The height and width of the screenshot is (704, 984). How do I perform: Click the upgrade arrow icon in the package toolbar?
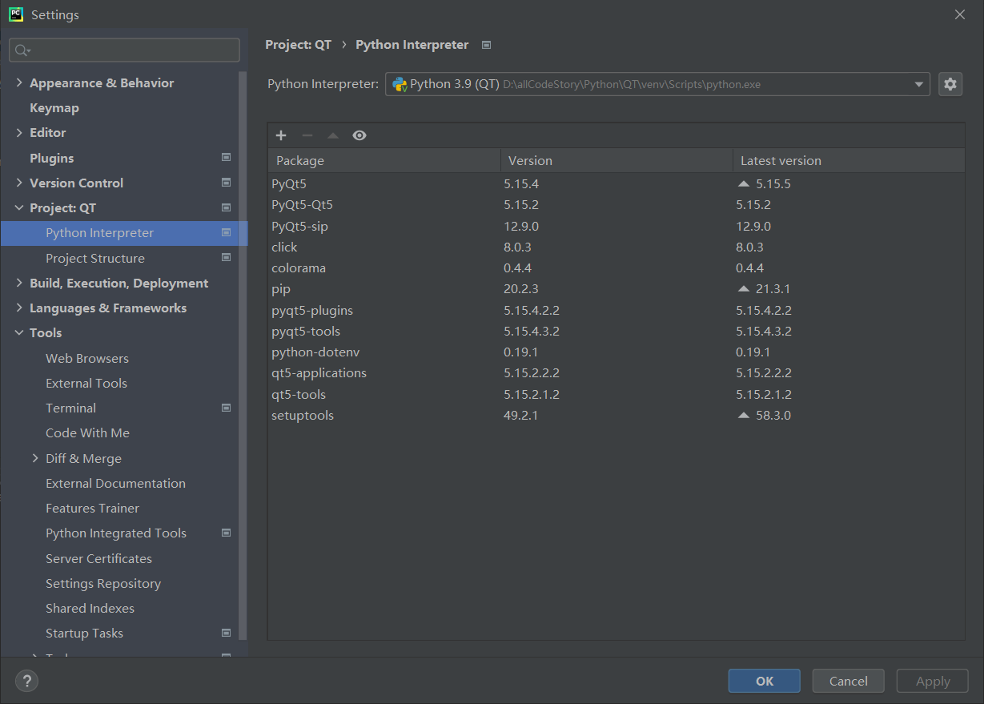point(333,135)
